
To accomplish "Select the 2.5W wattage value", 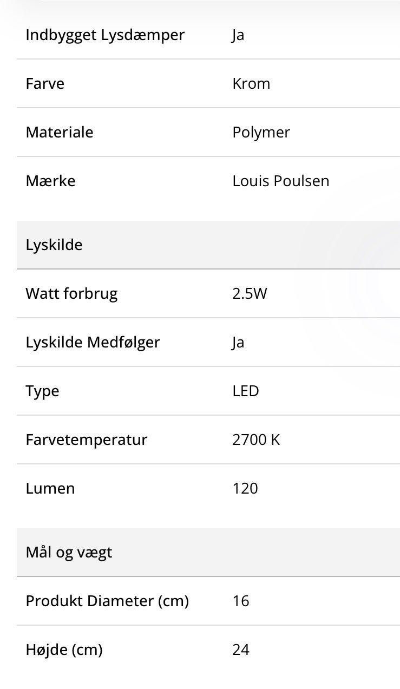I will [250, 294].
